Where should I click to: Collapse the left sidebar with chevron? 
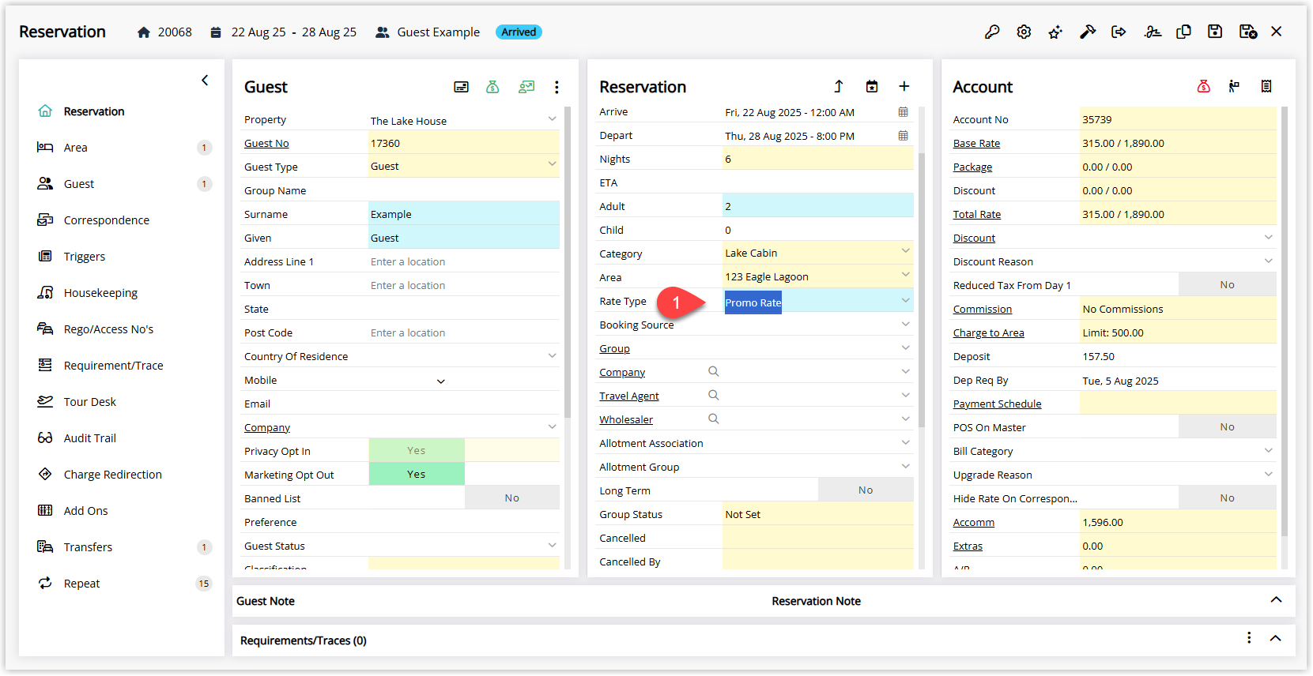point(205,80)
